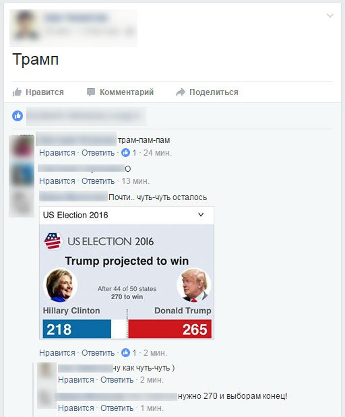Reply to the 'нужно 270' comment
Image resolution: width=345 pixels, height=417 pixels.
pyautogui.click(x=117, y=408)
